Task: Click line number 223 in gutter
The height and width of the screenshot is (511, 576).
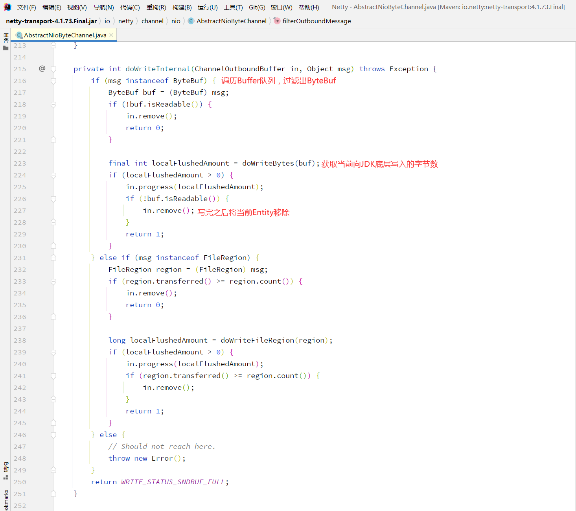Action: (20, 163)
